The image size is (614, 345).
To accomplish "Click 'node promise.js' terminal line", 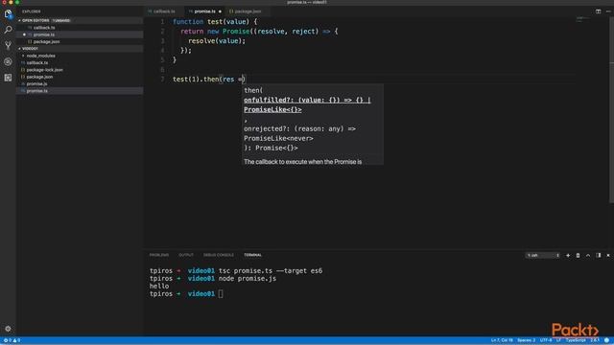I will click(248, 279).
